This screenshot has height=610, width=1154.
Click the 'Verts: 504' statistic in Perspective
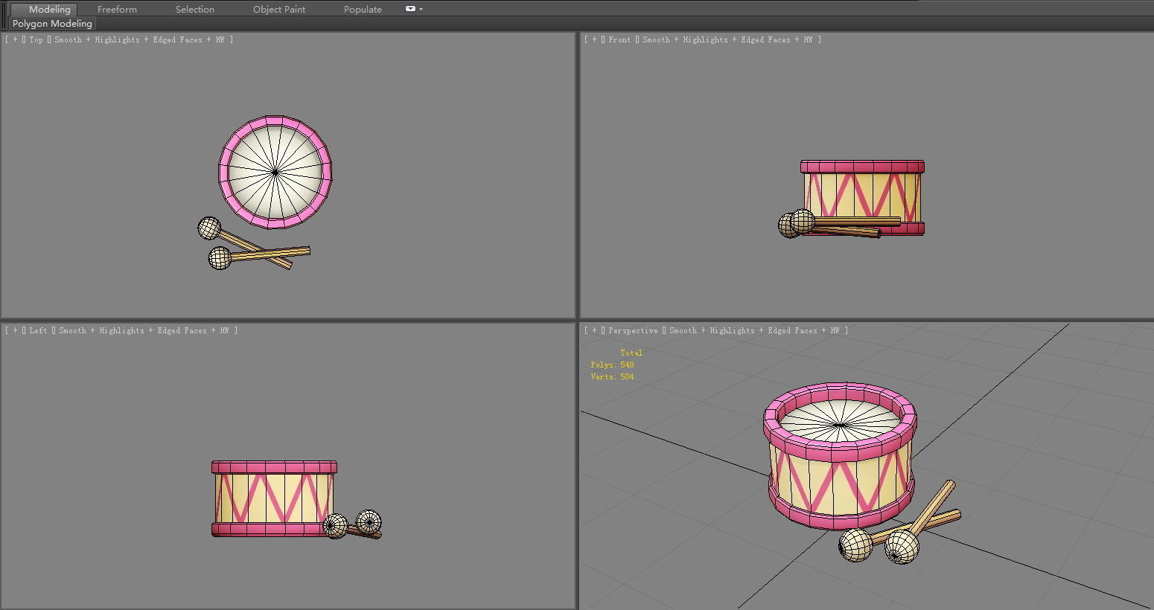pyautogui.click(x=612, y=376)
